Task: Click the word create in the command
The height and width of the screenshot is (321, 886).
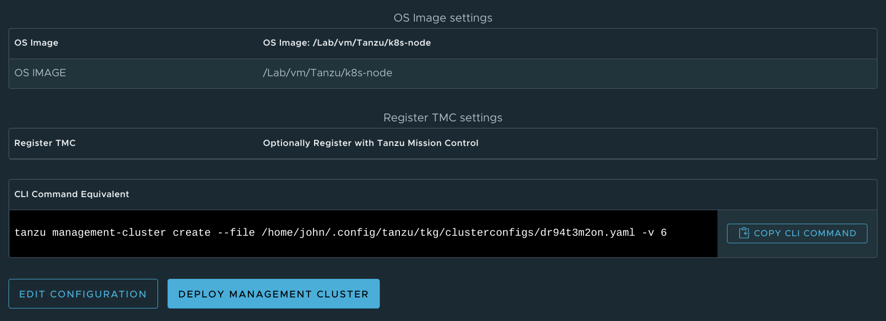Action: pyautogui.click(x=192, y=233)
